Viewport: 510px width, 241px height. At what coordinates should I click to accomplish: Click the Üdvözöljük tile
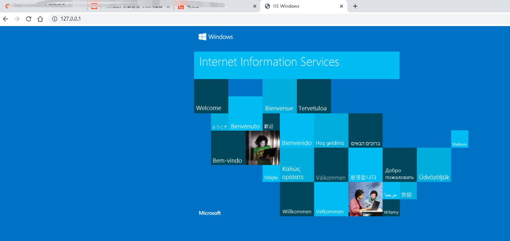point(434,165)
